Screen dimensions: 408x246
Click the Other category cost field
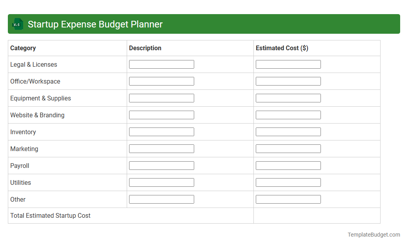tap(288, 199)
